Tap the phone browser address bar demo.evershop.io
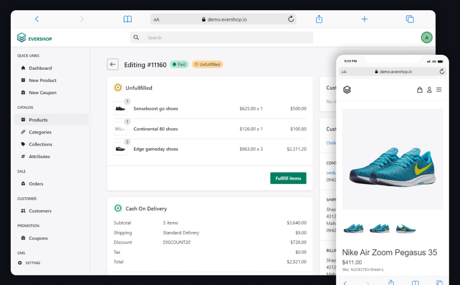The image size is (460, 285). [x=393, y=71]
